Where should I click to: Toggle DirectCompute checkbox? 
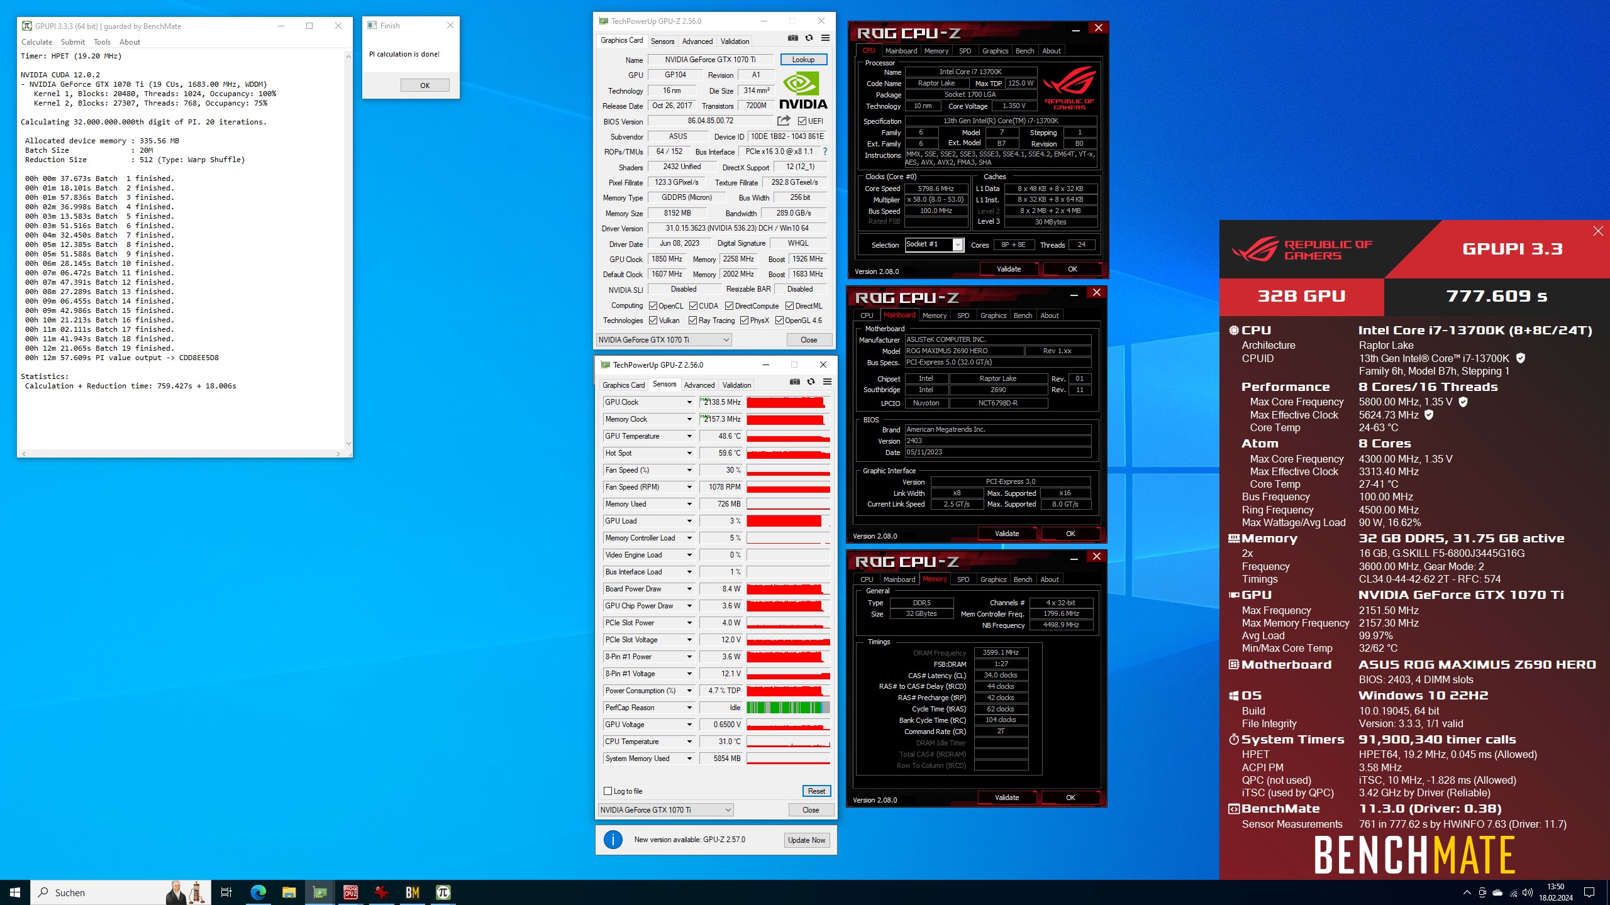(730, 306)
